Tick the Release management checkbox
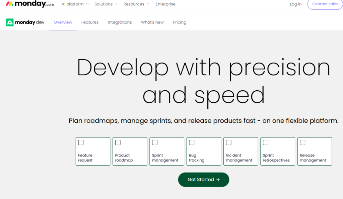Viewport: 343px width, 199px height. pos(302,142)
